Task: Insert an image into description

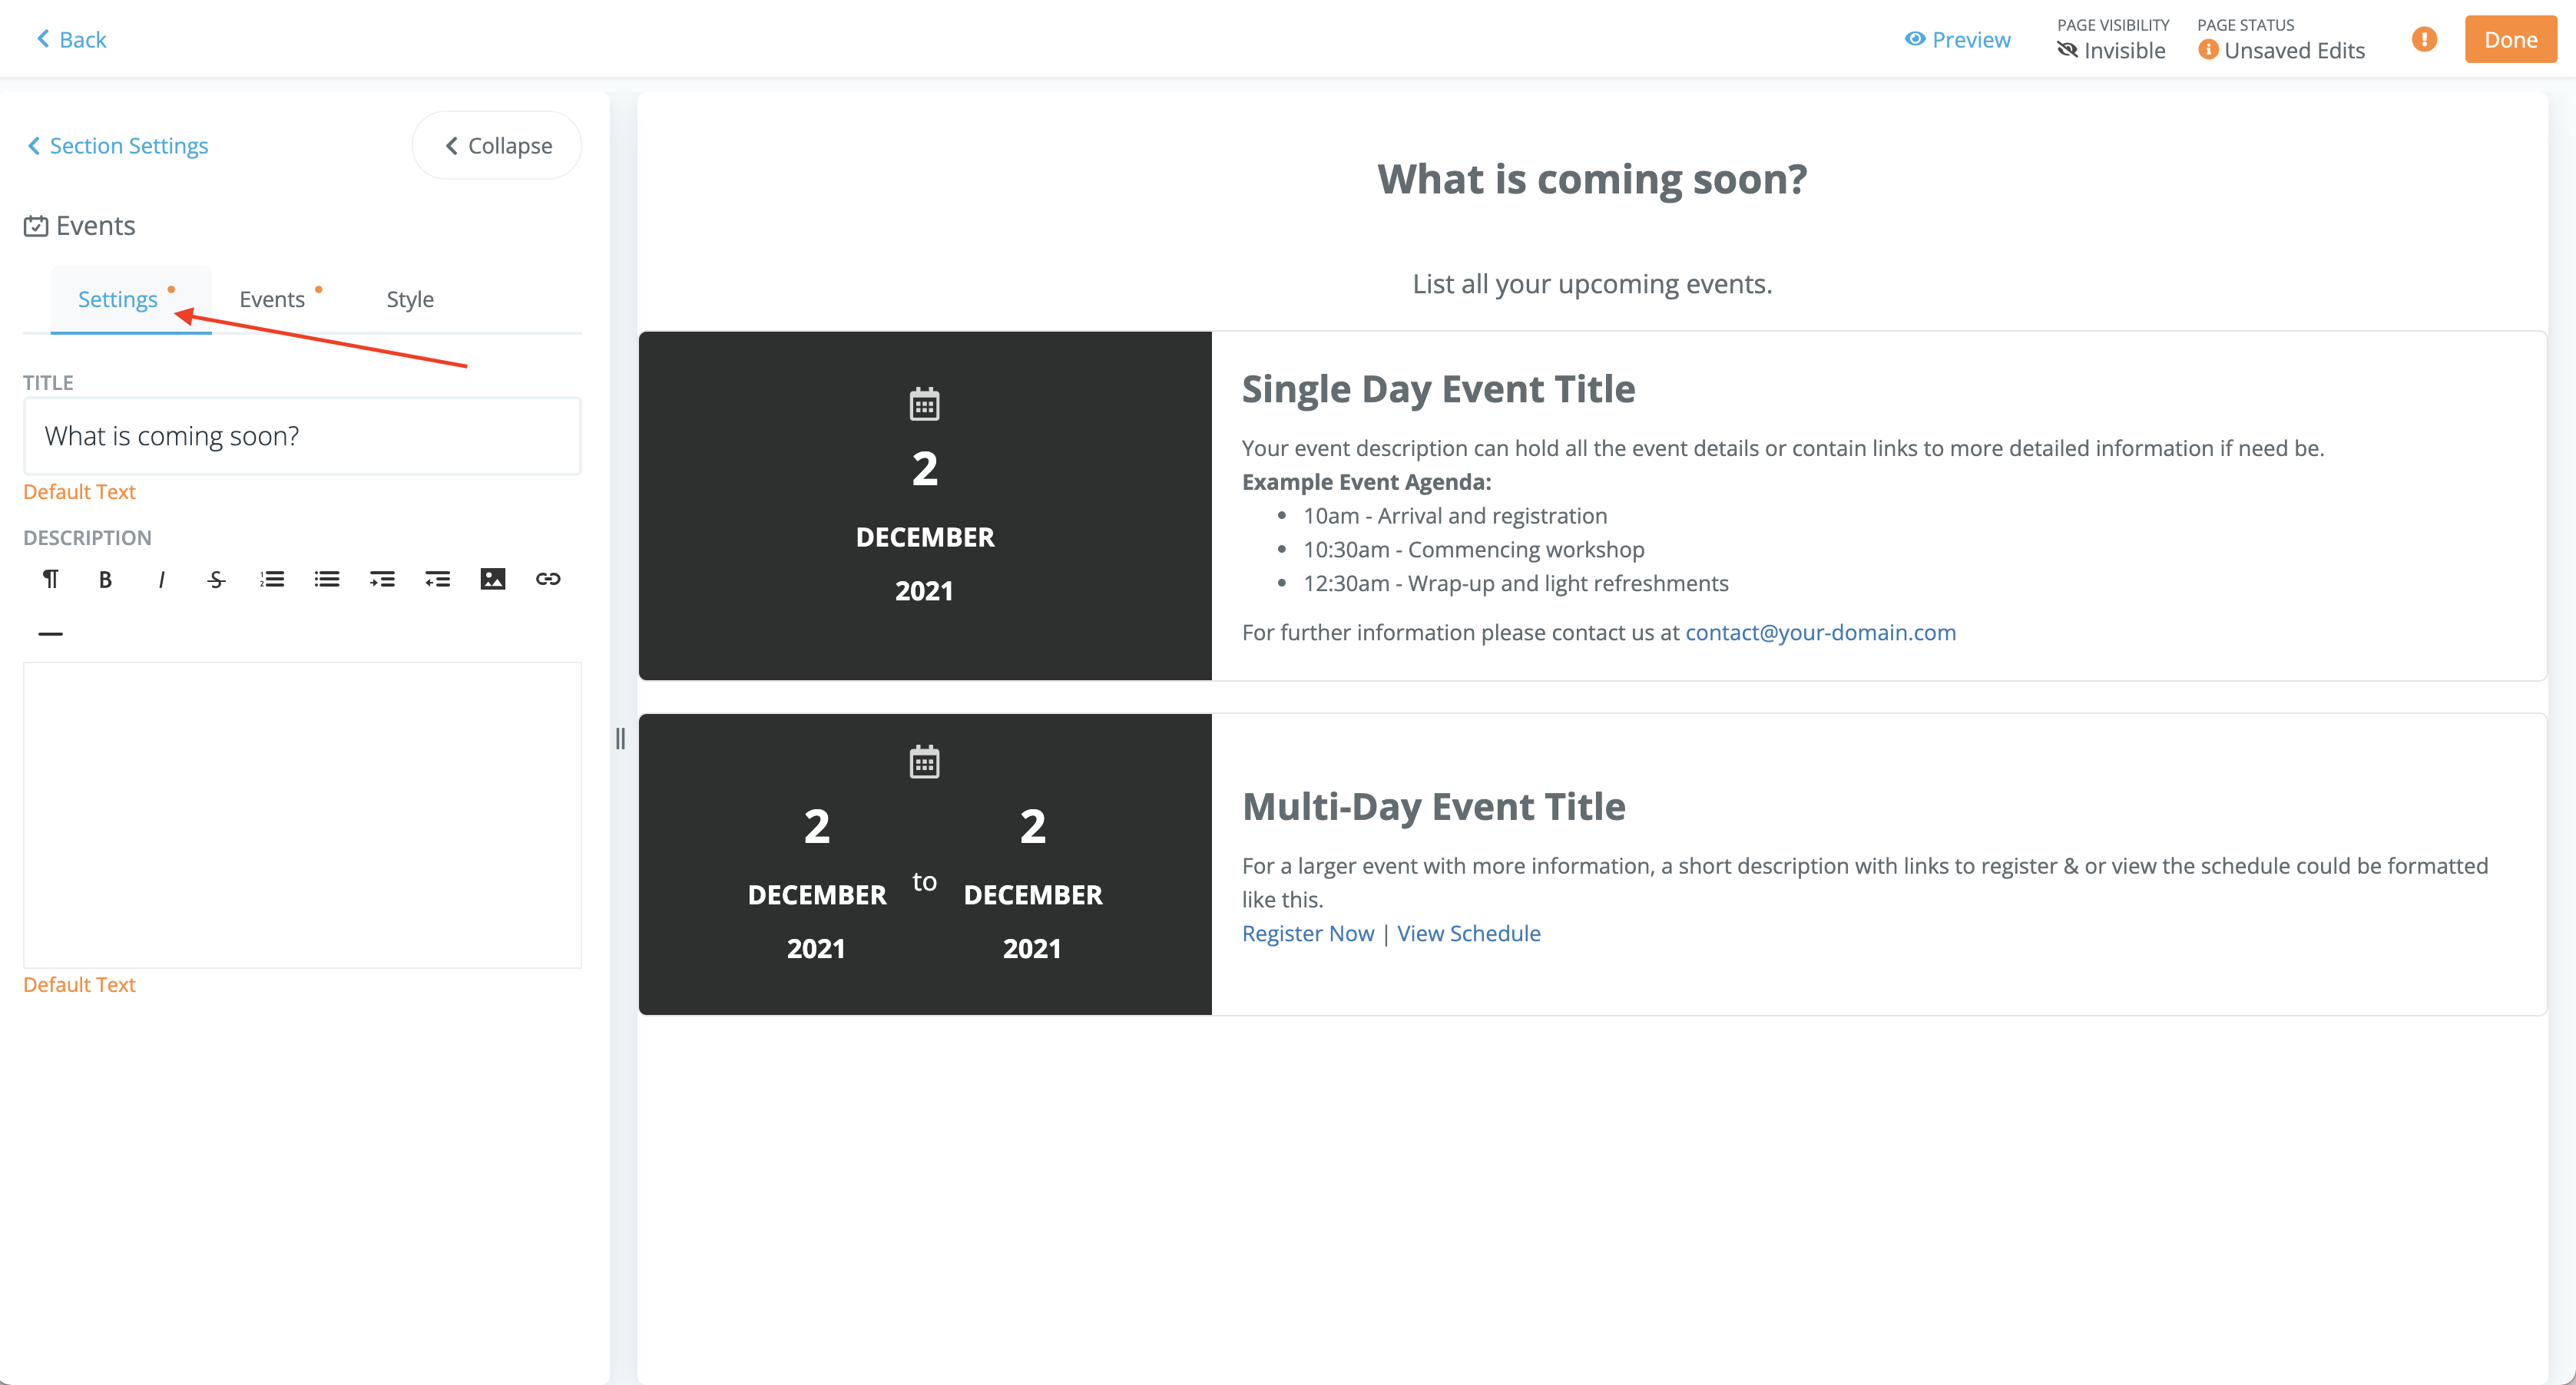Action: click(493, 580)
